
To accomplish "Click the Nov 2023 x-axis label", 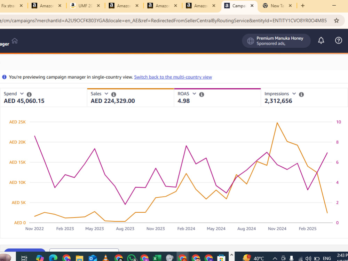I will tap(156, 229).
